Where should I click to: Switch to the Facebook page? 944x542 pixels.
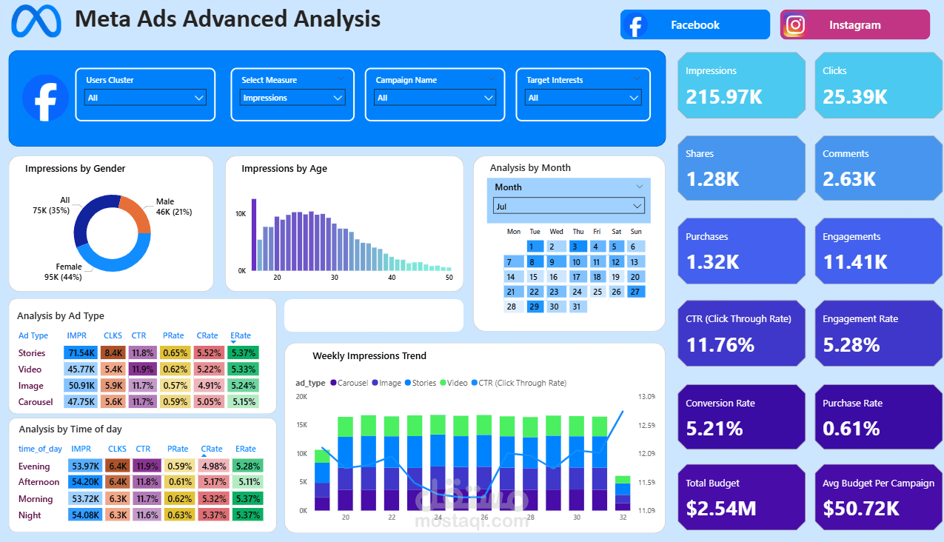pyautogui.click(x=694, y=24)
